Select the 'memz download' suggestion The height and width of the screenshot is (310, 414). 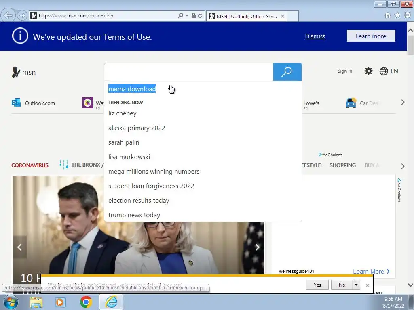coord(132,89)
